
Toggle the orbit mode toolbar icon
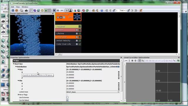pyautogui.click(x=31, y=11)
